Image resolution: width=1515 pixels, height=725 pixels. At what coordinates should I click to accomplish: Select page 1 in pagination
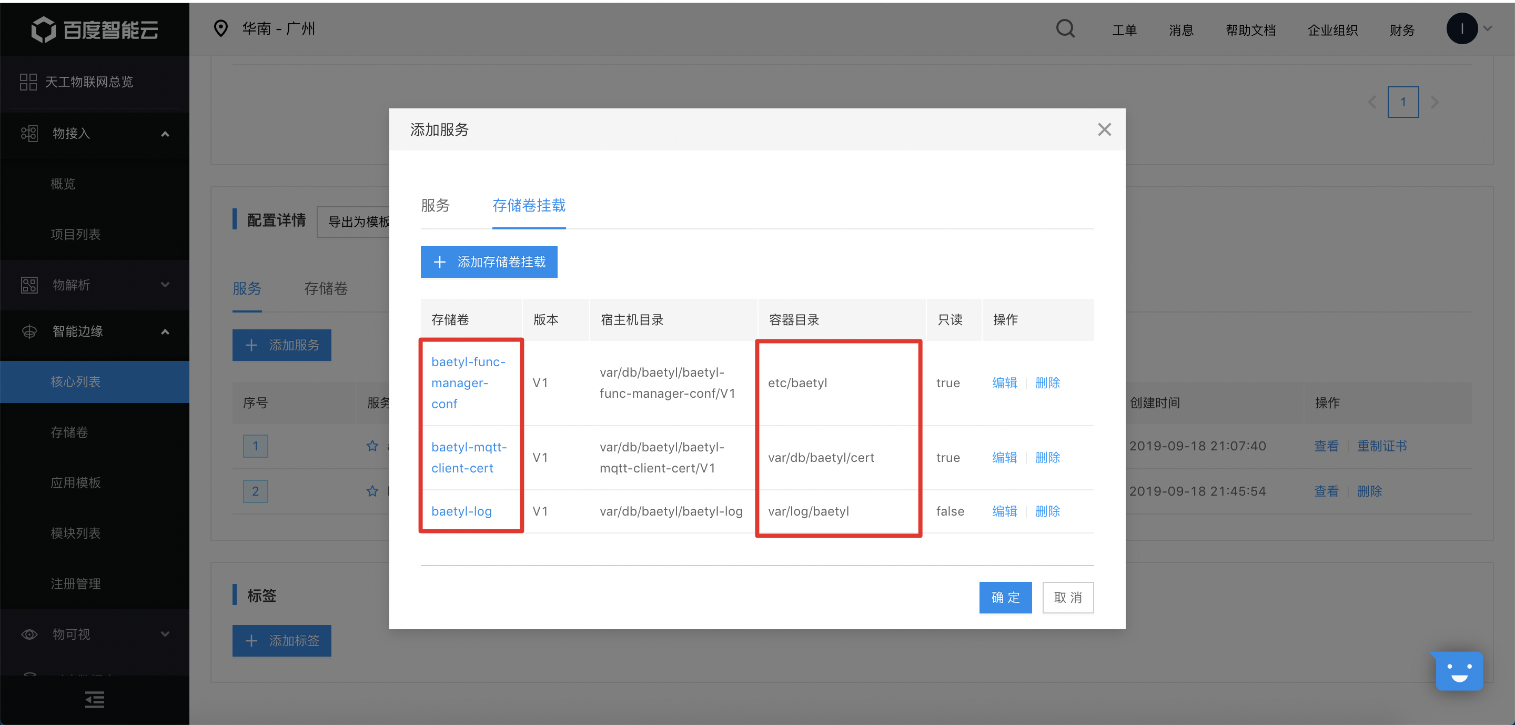click(1402, 102)
